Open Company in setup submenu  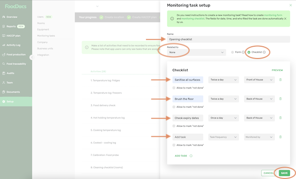42,42
